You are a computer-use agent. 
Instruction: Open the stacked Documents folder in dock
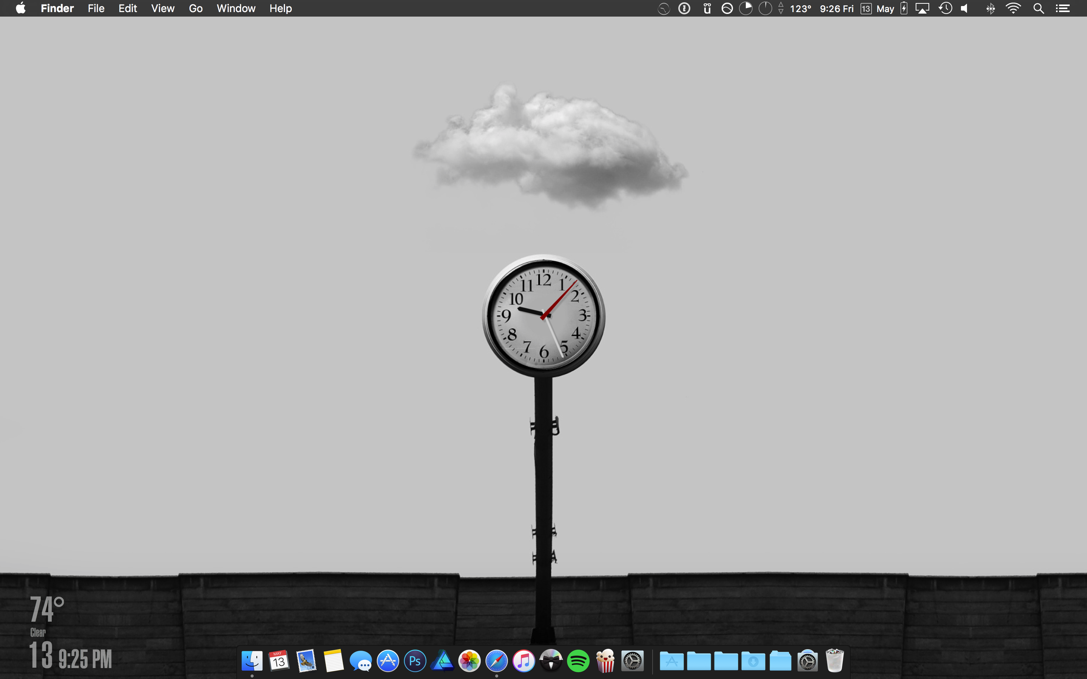[781, 661]
